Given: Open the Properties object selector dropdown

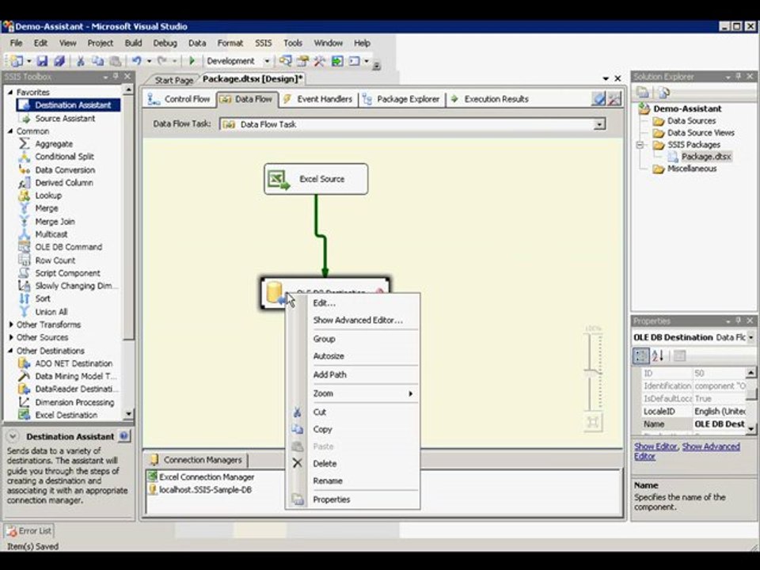Looking at the screenshot, I should (750, 337).
